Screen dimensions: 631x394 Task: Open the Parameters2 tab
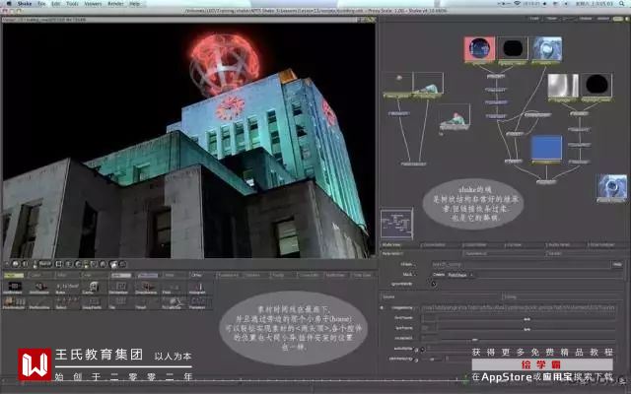pos(504,254)
